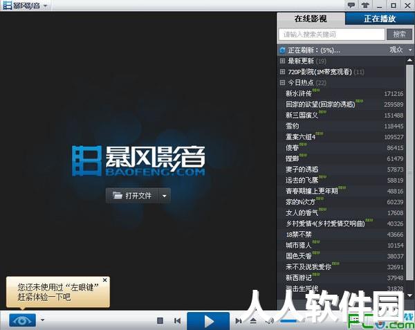Image resolution: width=415 pixels, height=330 pixels.
Task: Click the search keyword input field
Action: 331,35
